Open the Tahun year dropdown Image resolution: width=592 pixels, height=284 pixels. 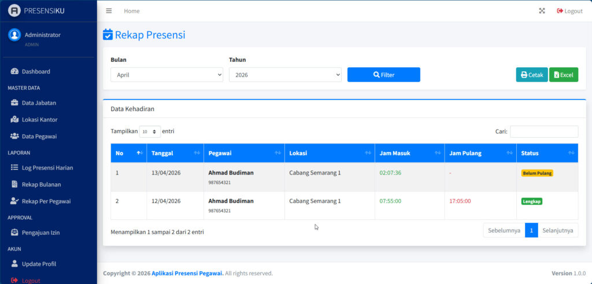pos(285,75)
